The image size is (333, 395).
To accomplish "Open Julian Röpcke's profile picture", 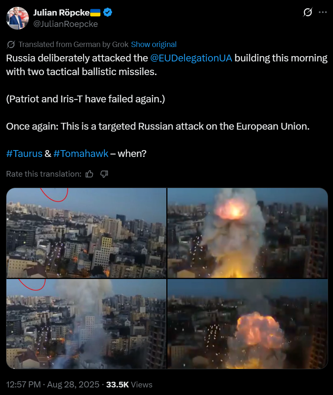I will pos(17,18).
